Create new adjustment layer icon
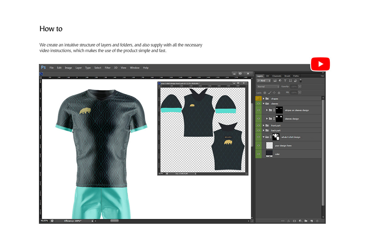Image resolution: width=371 pixels, height=247 pixels. pyautogui.click(x=300, y=221)
